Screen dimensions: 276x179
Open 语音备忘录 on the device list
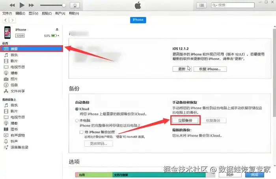(19, 147)
